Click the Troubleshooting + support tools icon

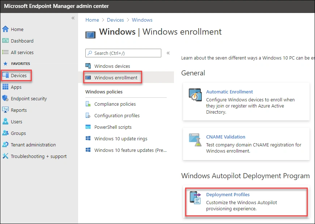pyautogui.click(x=5, y=156)
